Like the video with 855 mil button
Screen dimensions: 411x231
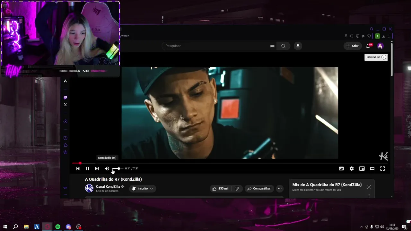point(220,188)
